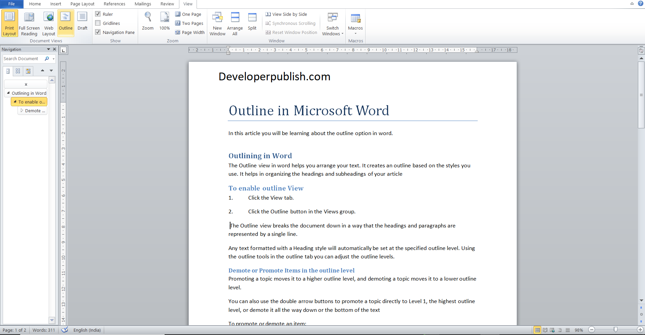This screenshot has height=335, width=645.
Task: Show Two Pages at once
Action: pyautogui.click(x=189, y=23)
